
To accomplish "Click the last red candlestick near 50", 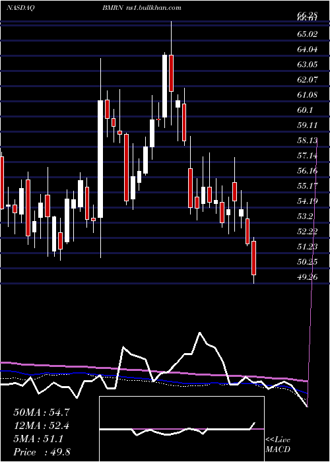I will tap(253, 258).
